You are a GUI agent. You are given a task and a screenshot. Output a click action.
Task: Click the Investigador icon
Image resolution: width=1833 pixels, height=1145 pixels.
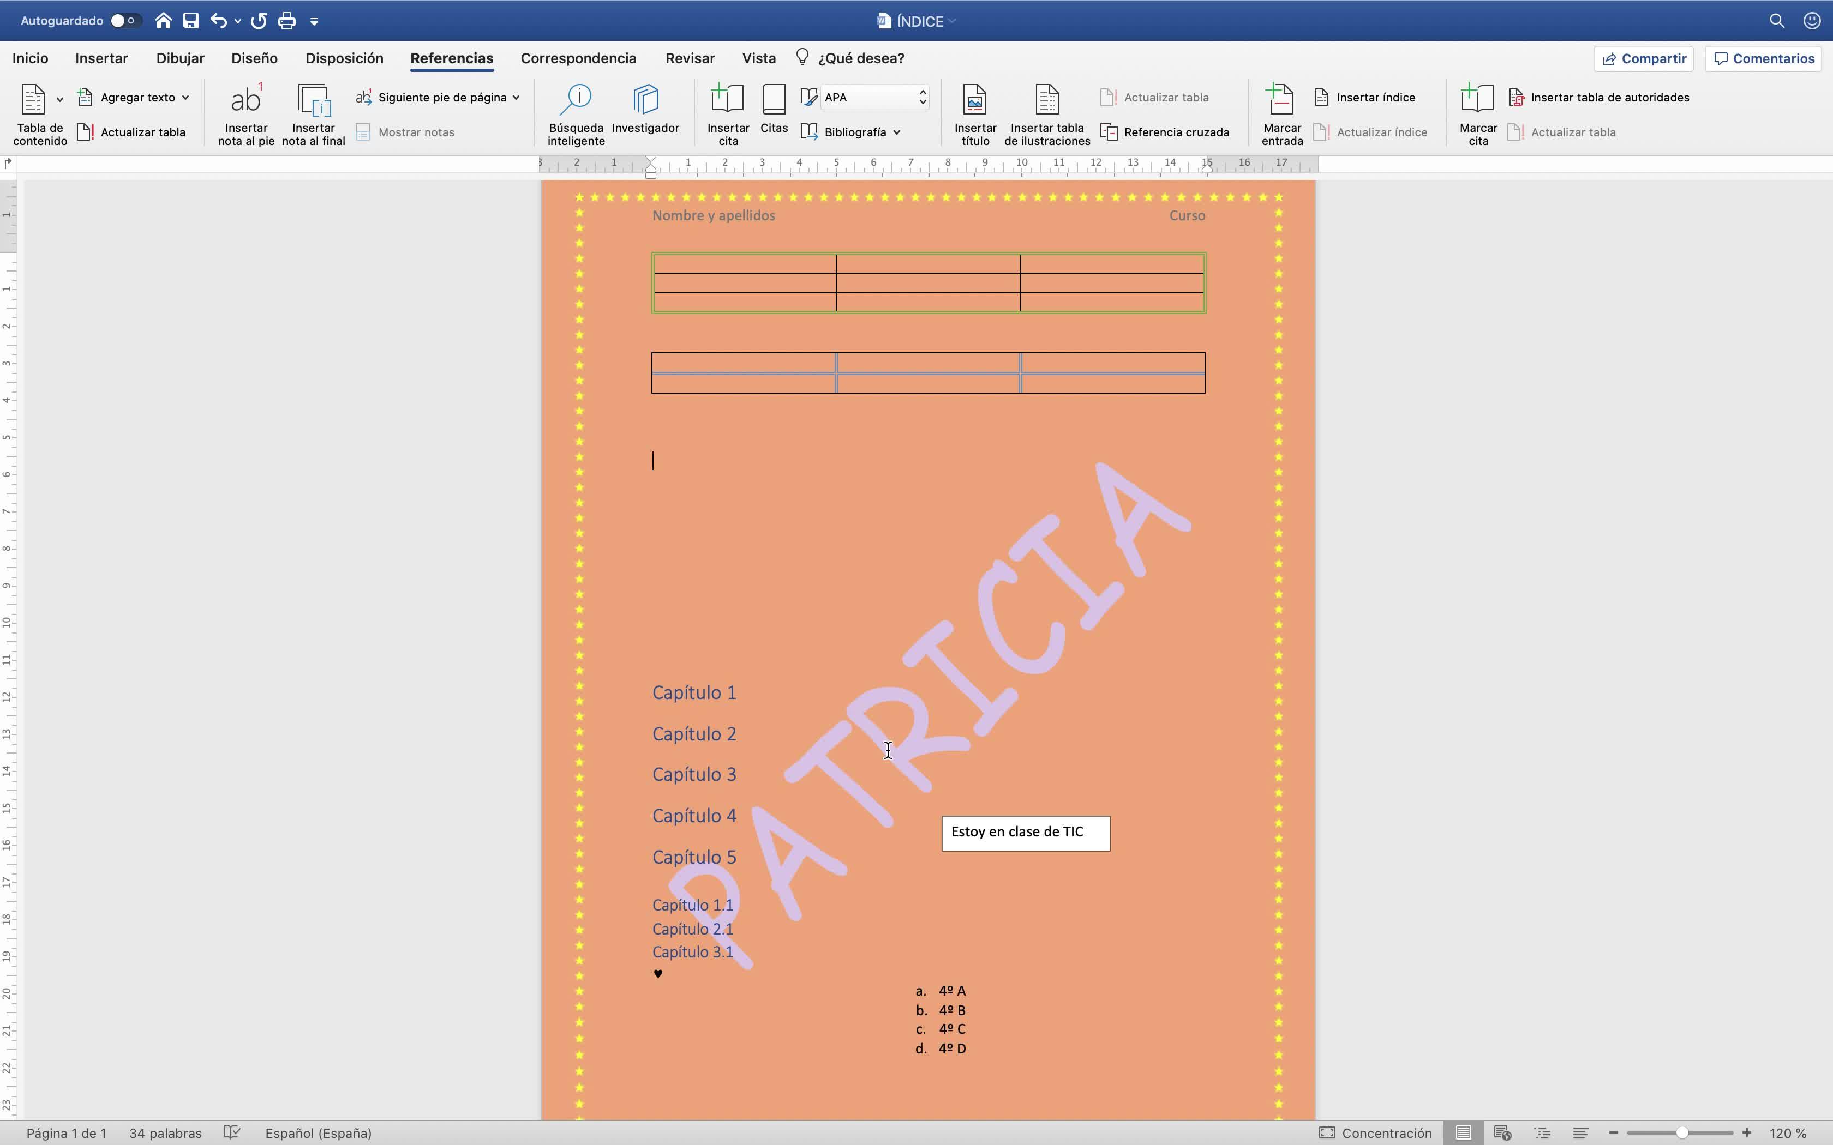(x=645, y=100)
